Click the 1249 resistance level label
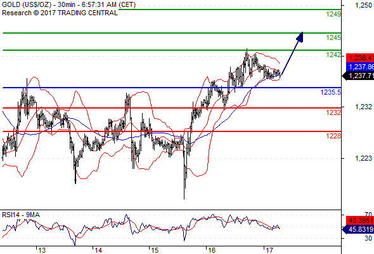Viewport: 374px width, 254px height. [333, 14]
